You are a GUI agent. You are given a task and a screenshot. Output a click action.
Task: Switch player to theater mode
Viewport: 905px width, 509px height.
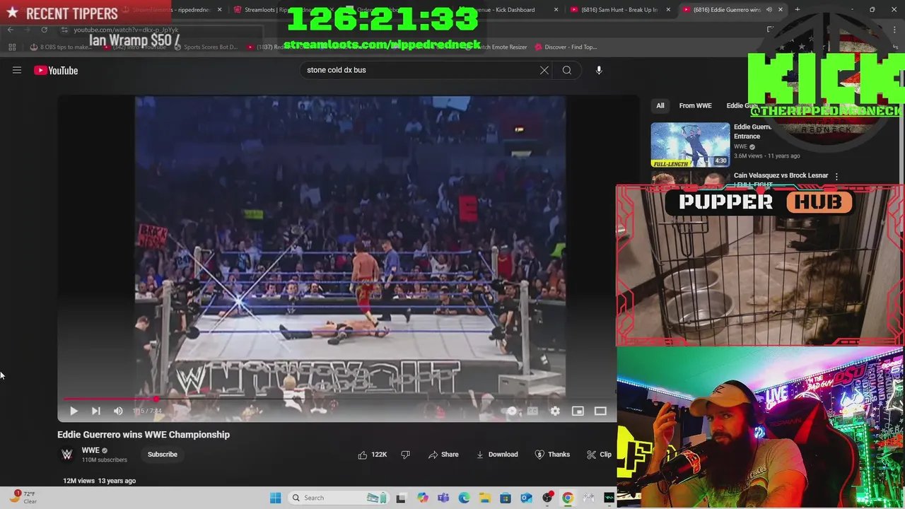tap(600, 411)
